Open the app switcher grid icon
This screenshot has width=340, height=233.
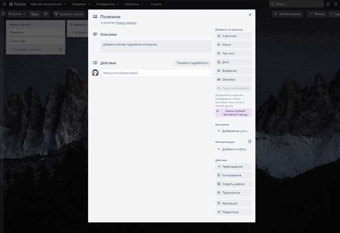(x=4, y=4)
